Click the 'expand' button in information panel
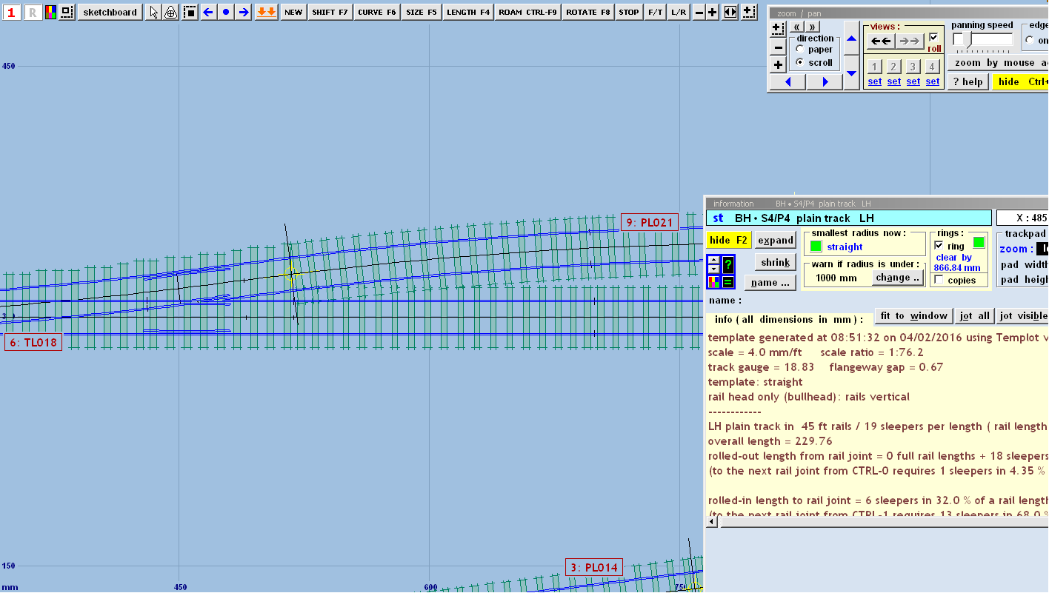Screen dimensions: 1049x593 click(776, 240)
